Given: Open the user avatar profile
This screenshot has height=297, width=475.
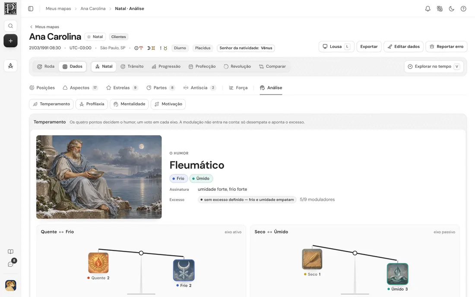Looking at the screenshot, I should (x=11, y=285).
